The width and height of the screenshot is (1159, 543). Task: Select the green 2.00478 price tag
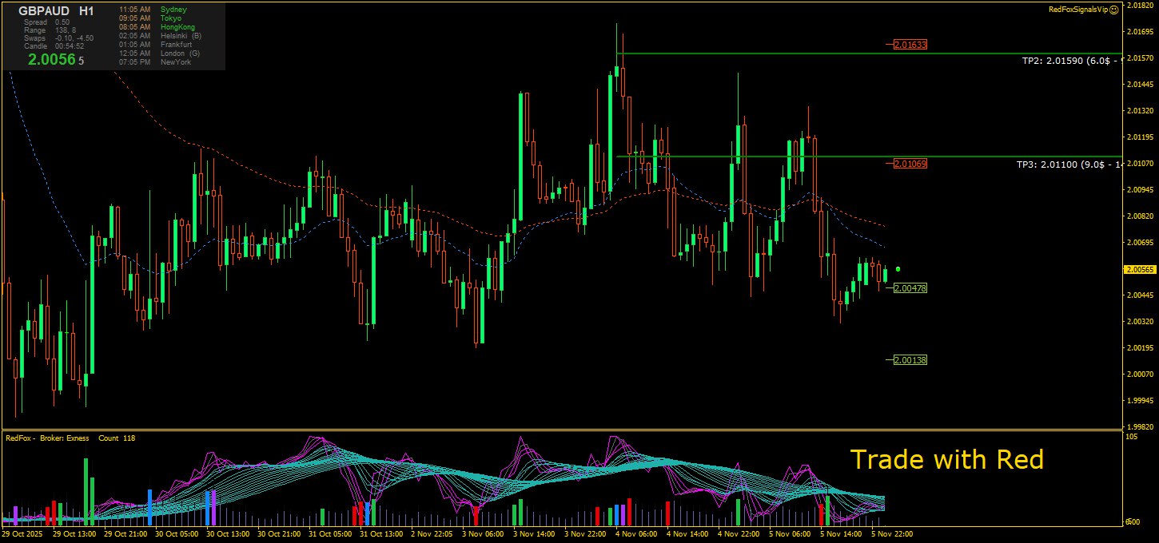(x=910, y=288)
